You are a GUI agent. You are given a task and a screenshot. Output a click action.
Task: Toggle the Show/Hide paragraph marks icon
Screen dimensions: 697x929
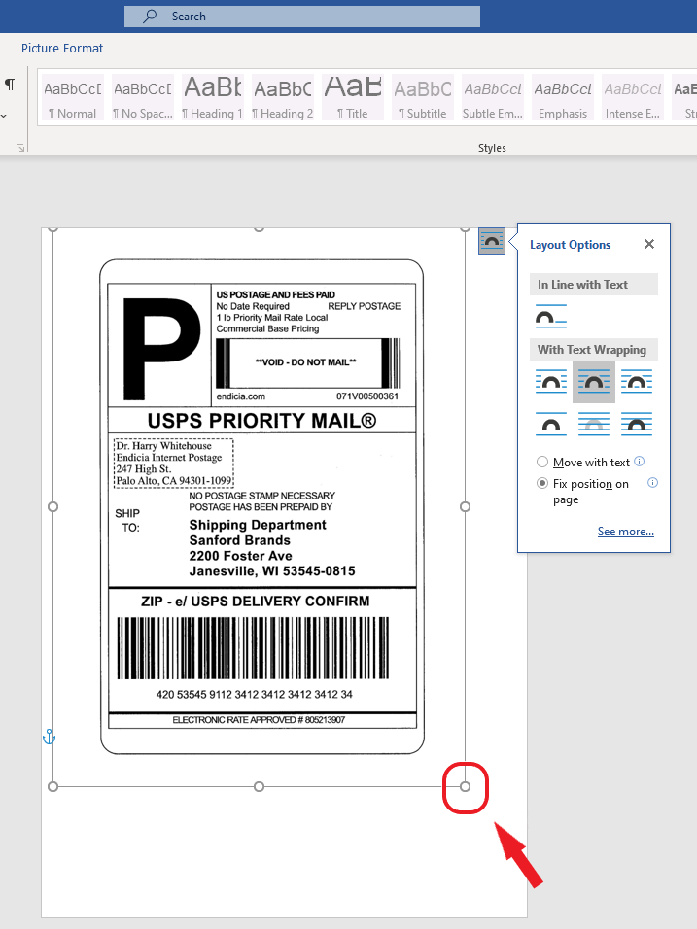click(10, 86)
